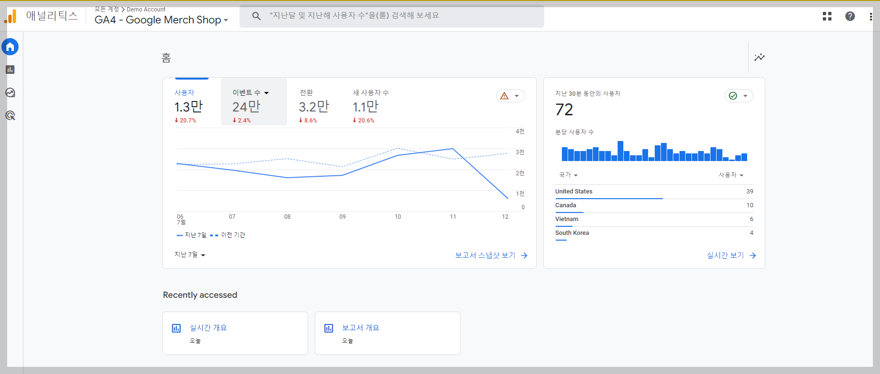Open the Home icon in sidebar
The height and width of the screenshot is (374, 880).
(10, 47)
